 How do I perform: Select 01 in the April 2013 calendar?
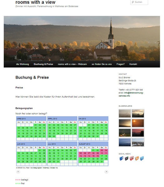pos(50,125)
